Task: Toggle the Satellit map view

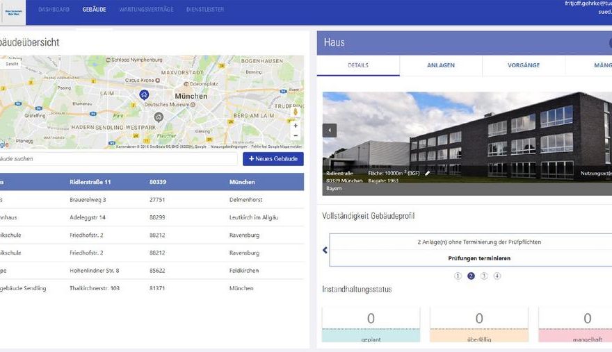Action: [x=12, y=64]
